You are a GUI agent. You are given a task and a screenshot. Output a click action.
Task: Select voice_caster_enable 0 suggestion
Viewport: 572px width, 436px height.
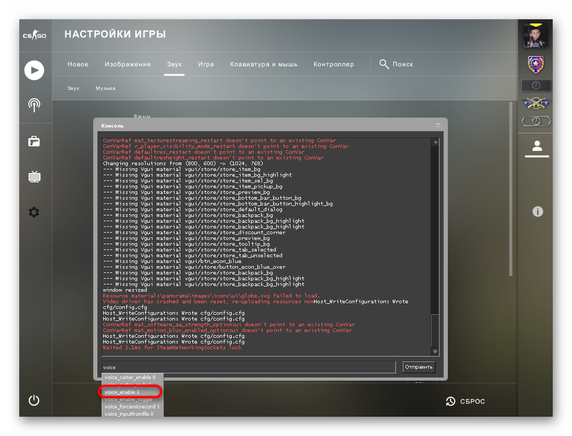(x=131, y=378)
